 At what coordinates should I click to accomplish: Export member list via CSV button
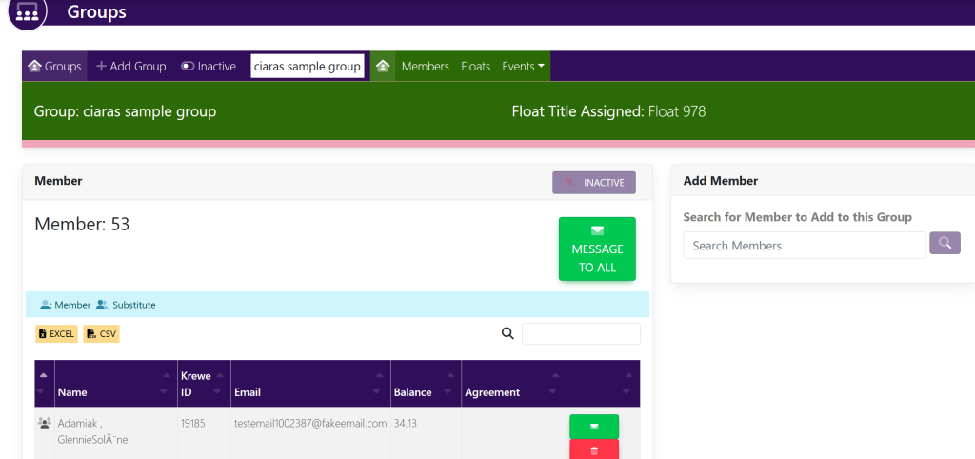click(102, 333)
